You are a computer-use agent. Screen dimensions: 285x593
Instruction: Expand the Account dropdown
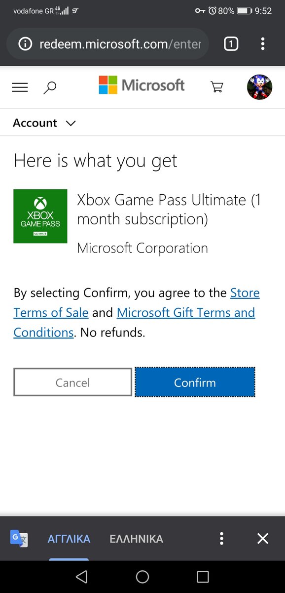pyautogui.click(x=44, y=123)
